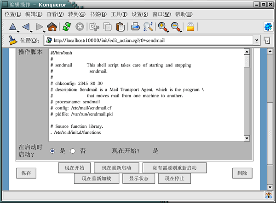Image resolution: width=276 pixels, height=203 pixels.
Task: Click the '#!/bin/bash' line
Action: coord(61,53)
